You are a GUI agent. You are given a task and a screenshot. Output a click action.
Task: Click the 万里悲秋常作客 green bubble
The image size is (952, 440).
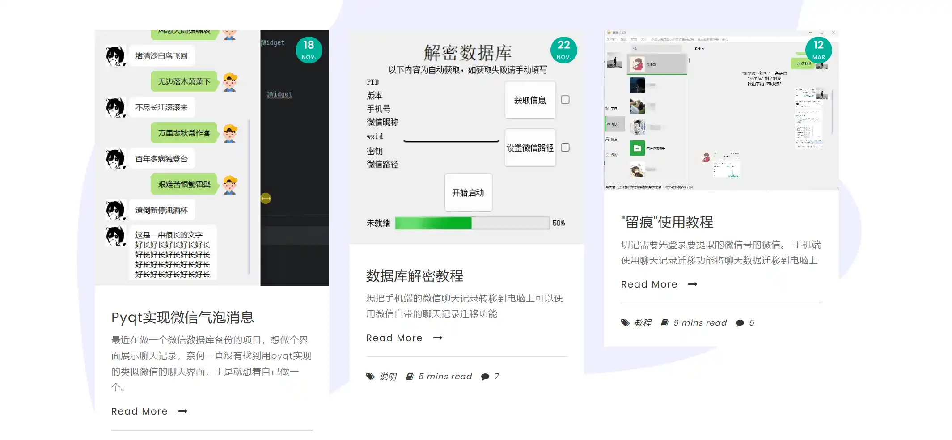pyautogui.click(x=184, y=133)
